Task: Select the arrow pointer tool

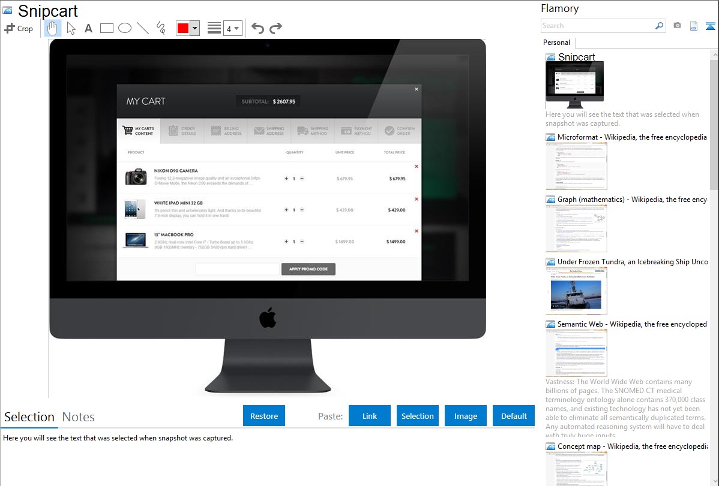Action: (71, 28)
